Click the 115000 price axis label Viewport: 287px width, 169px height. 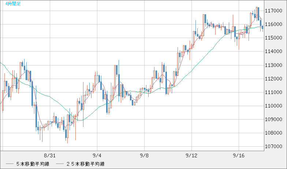pos(274,38)
